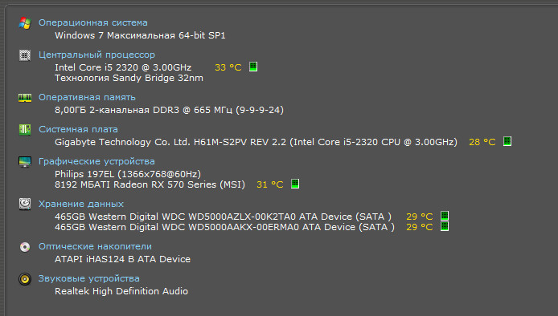Click the WD5000AZLX drive temperature indicator icon
The width and height of the screenshot is (558, 316).
(x=445, y=216)
